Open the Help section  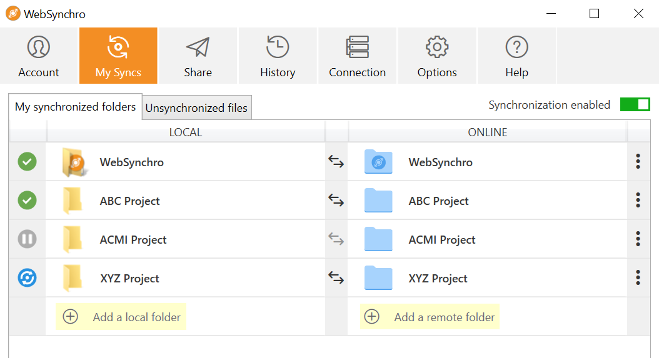pos(516,56)
